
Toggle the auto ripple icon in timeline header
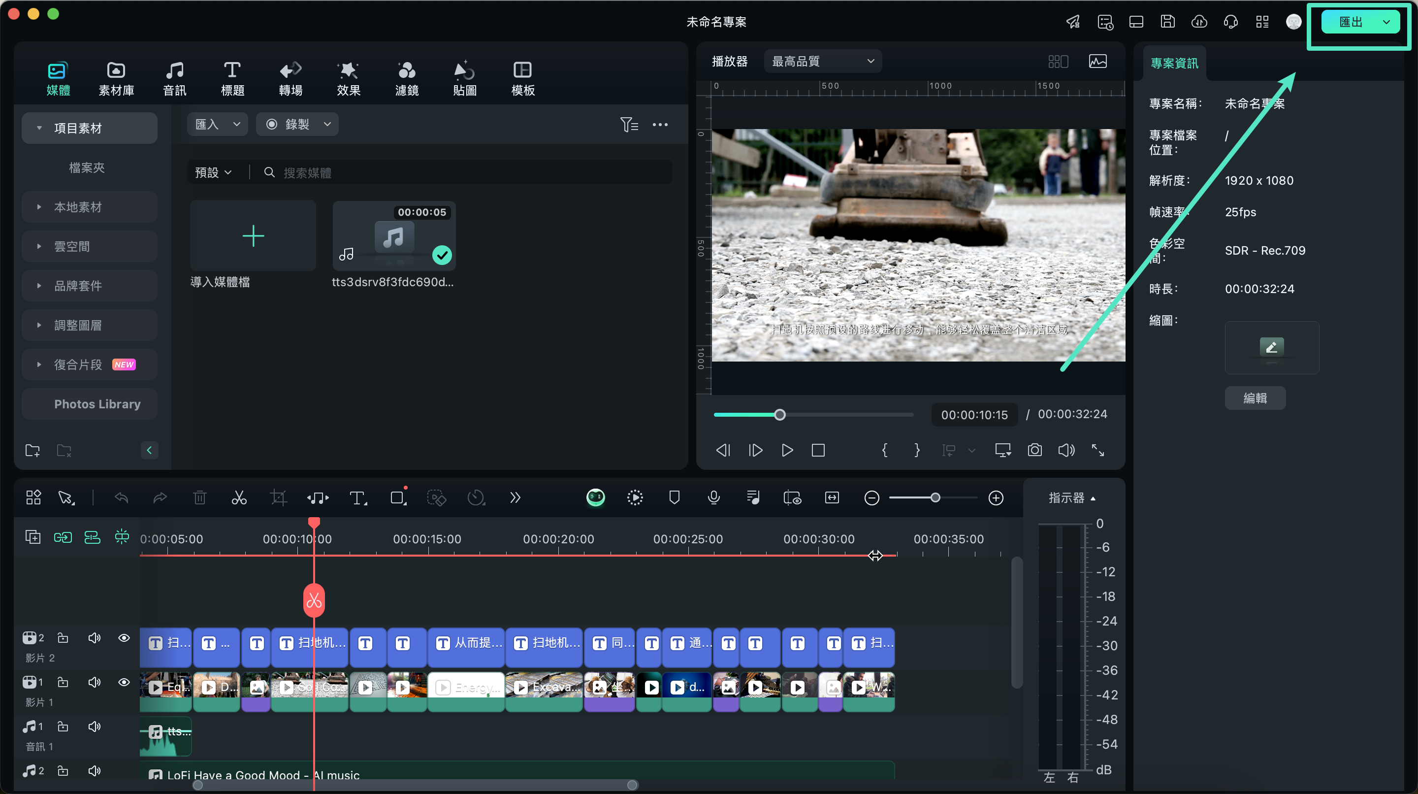pos(92,537)
